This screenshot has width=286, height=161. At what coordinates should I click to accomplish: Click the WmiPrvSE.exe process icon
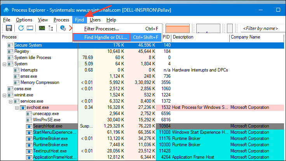click(x=29, y=120)
